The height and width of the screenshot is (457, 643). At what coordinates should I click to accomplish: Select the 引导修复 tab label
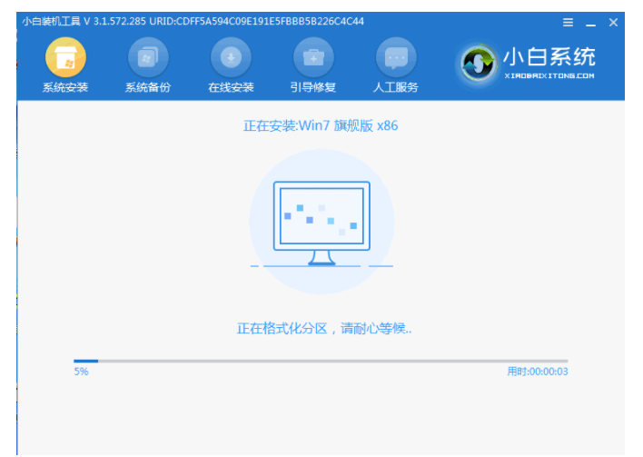(x=312, y=88)
